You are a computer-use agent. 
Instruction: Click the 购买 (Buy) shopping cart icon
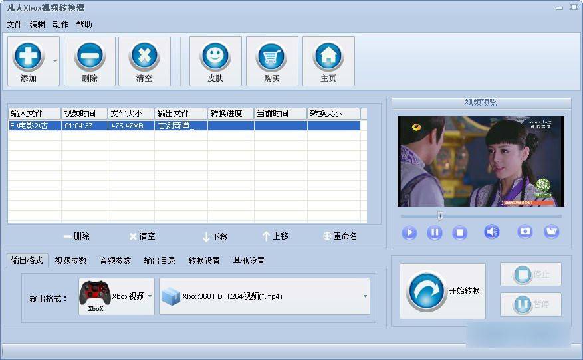pyautogui.click(x=272, y=56)
